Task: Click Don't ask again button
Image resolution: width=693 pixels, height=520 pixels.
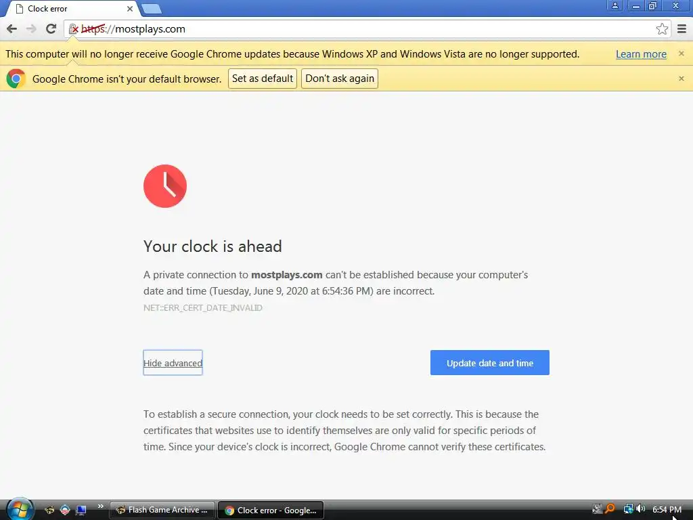Action: tap(340, 79)
